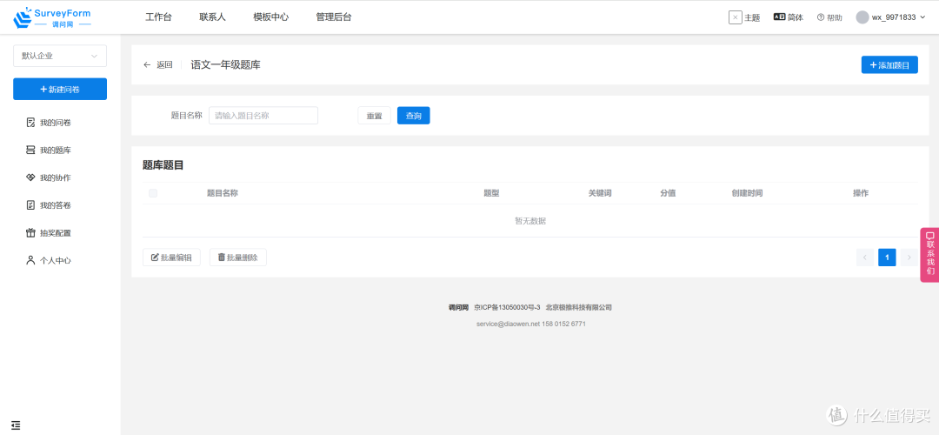Open 我的答卷 text item

click(56, 205)
